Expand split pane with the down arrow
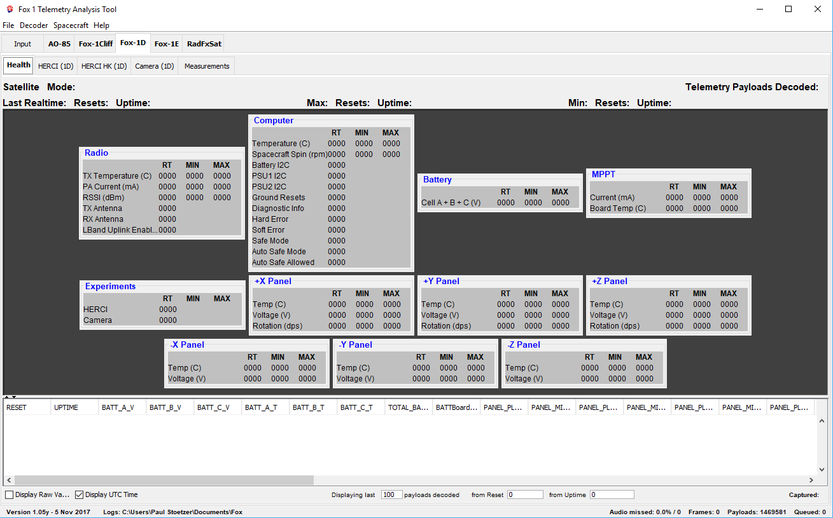Screen dimensions: 833x518 [x=14, y=397]
